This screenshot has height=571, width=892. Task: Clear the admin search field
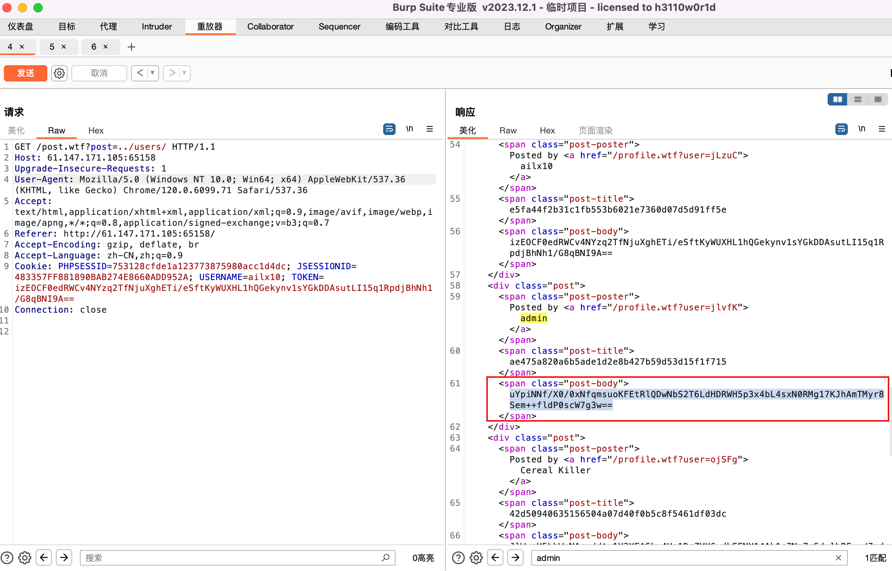click(838, 558)
